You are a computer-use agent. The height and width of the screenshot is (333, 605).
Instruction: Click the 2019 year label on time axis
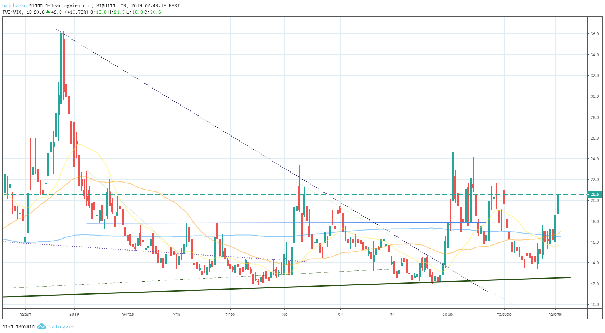(74, 314)
